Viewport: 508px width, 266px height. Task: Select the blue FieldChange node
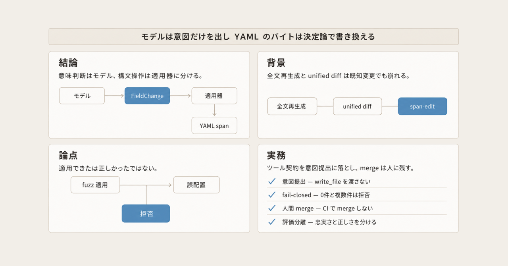tap(147, 96)
